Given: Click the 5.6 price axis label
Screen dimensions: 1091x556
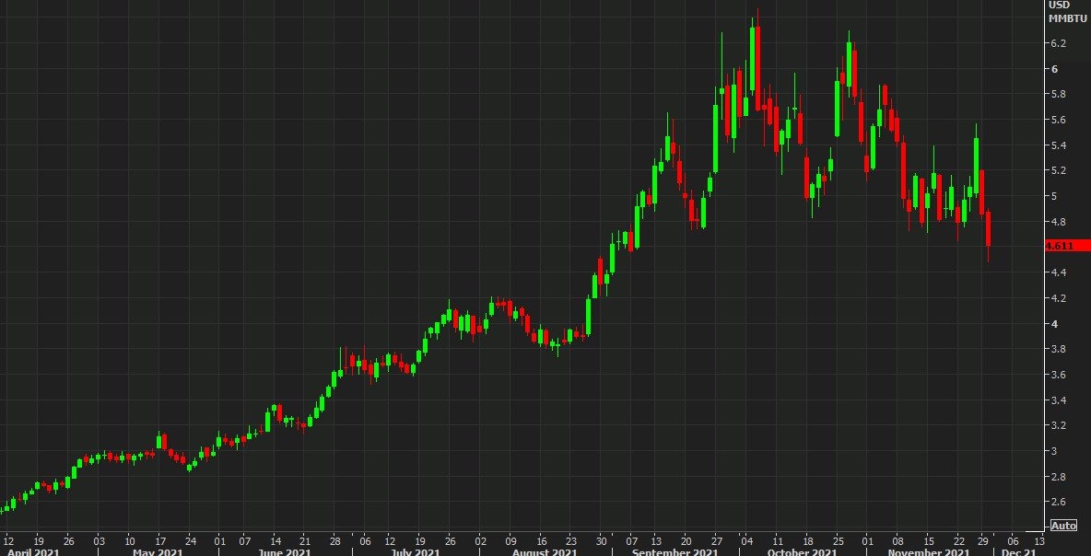Looking at the screenshot, I should coord(1059,120).
